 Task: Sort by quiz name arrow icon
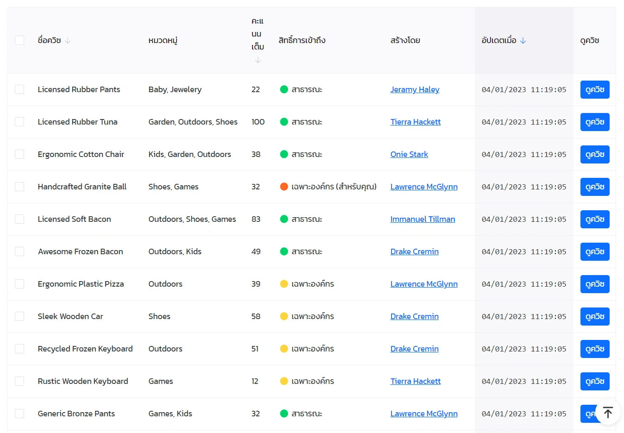coord(68,41)
